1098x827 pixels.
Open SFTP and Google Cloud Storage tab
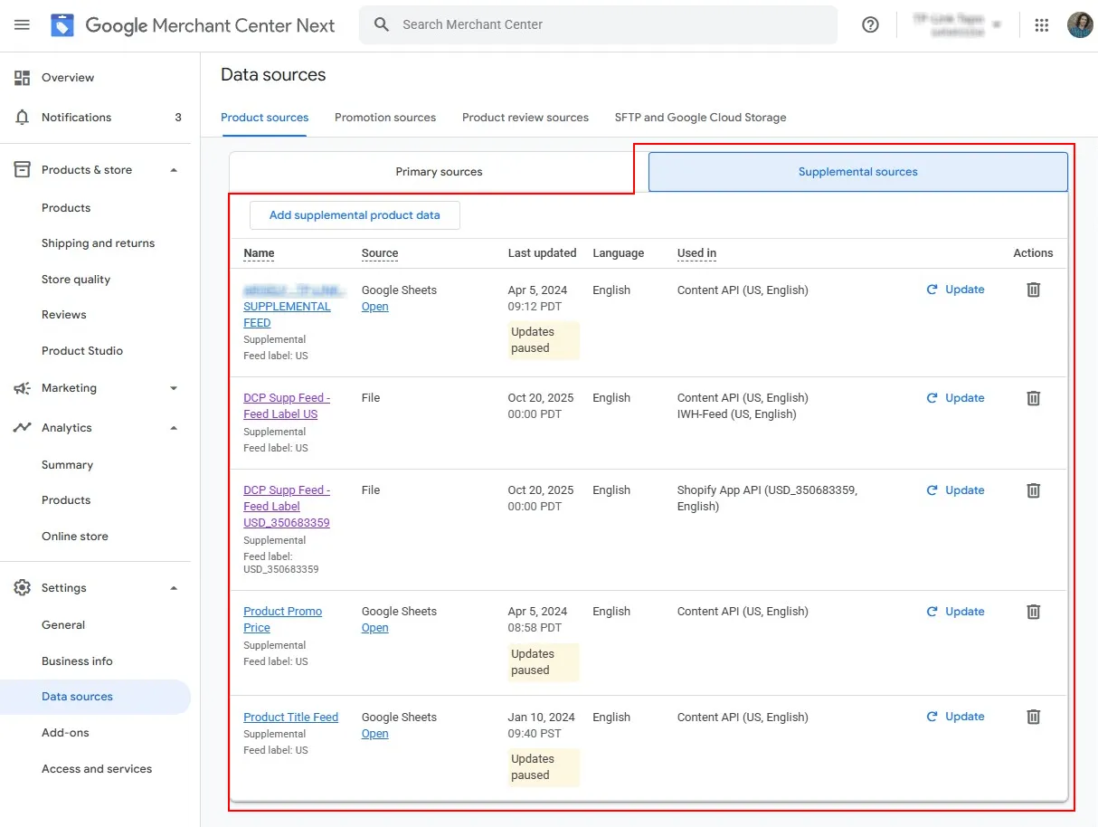[700, 118]
